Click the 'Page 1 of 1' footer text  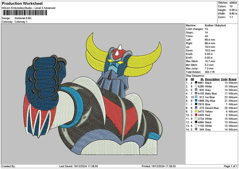[x=231, y=166]
